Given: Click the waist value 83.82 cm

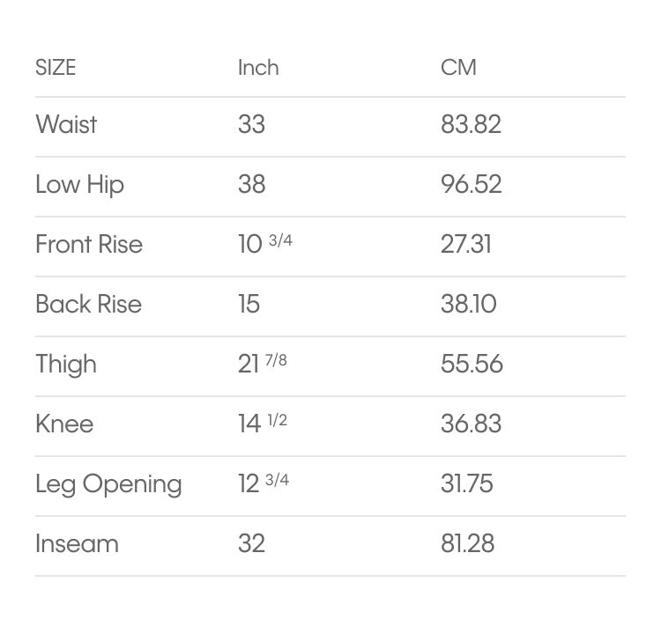Looking at the screenshot, I should point(471,124).
